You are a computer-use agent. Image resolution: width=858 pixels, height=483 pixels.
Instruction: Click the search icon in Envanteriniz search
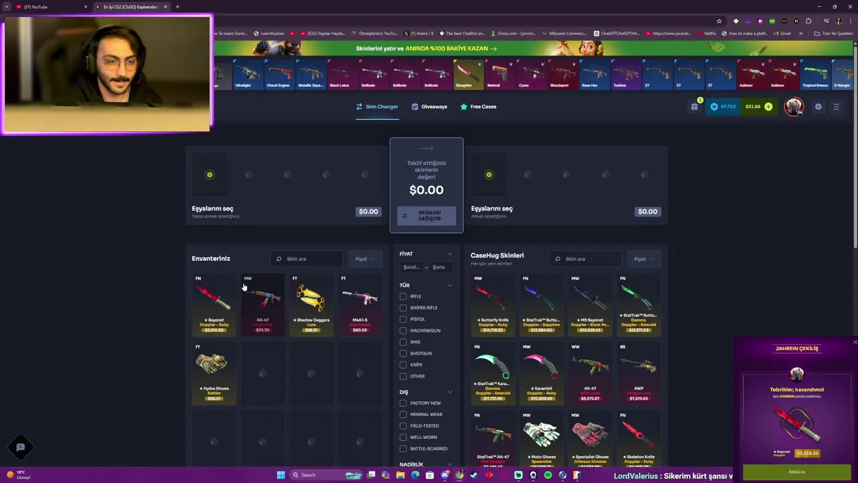(279, 259)
